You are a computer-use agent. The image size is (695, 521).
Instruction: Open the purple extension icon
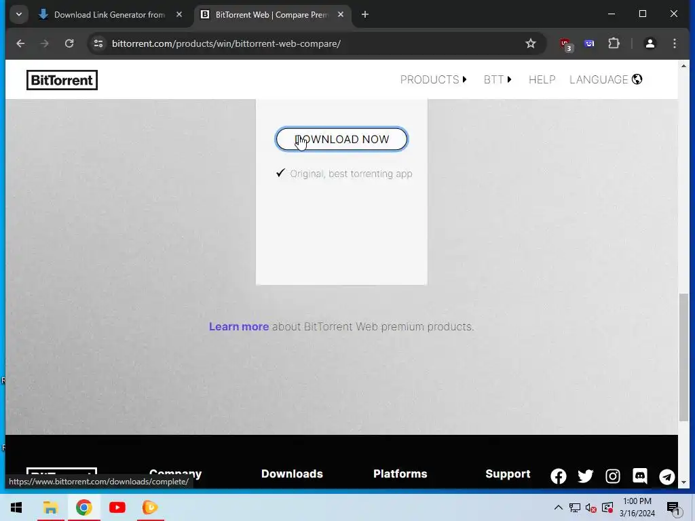point(589,43)
